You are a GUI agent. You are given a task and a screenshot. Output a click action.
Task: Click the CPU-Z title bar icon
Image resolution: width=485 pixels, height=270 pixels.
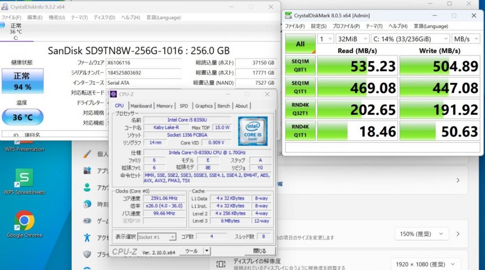[x=113, y=94]
